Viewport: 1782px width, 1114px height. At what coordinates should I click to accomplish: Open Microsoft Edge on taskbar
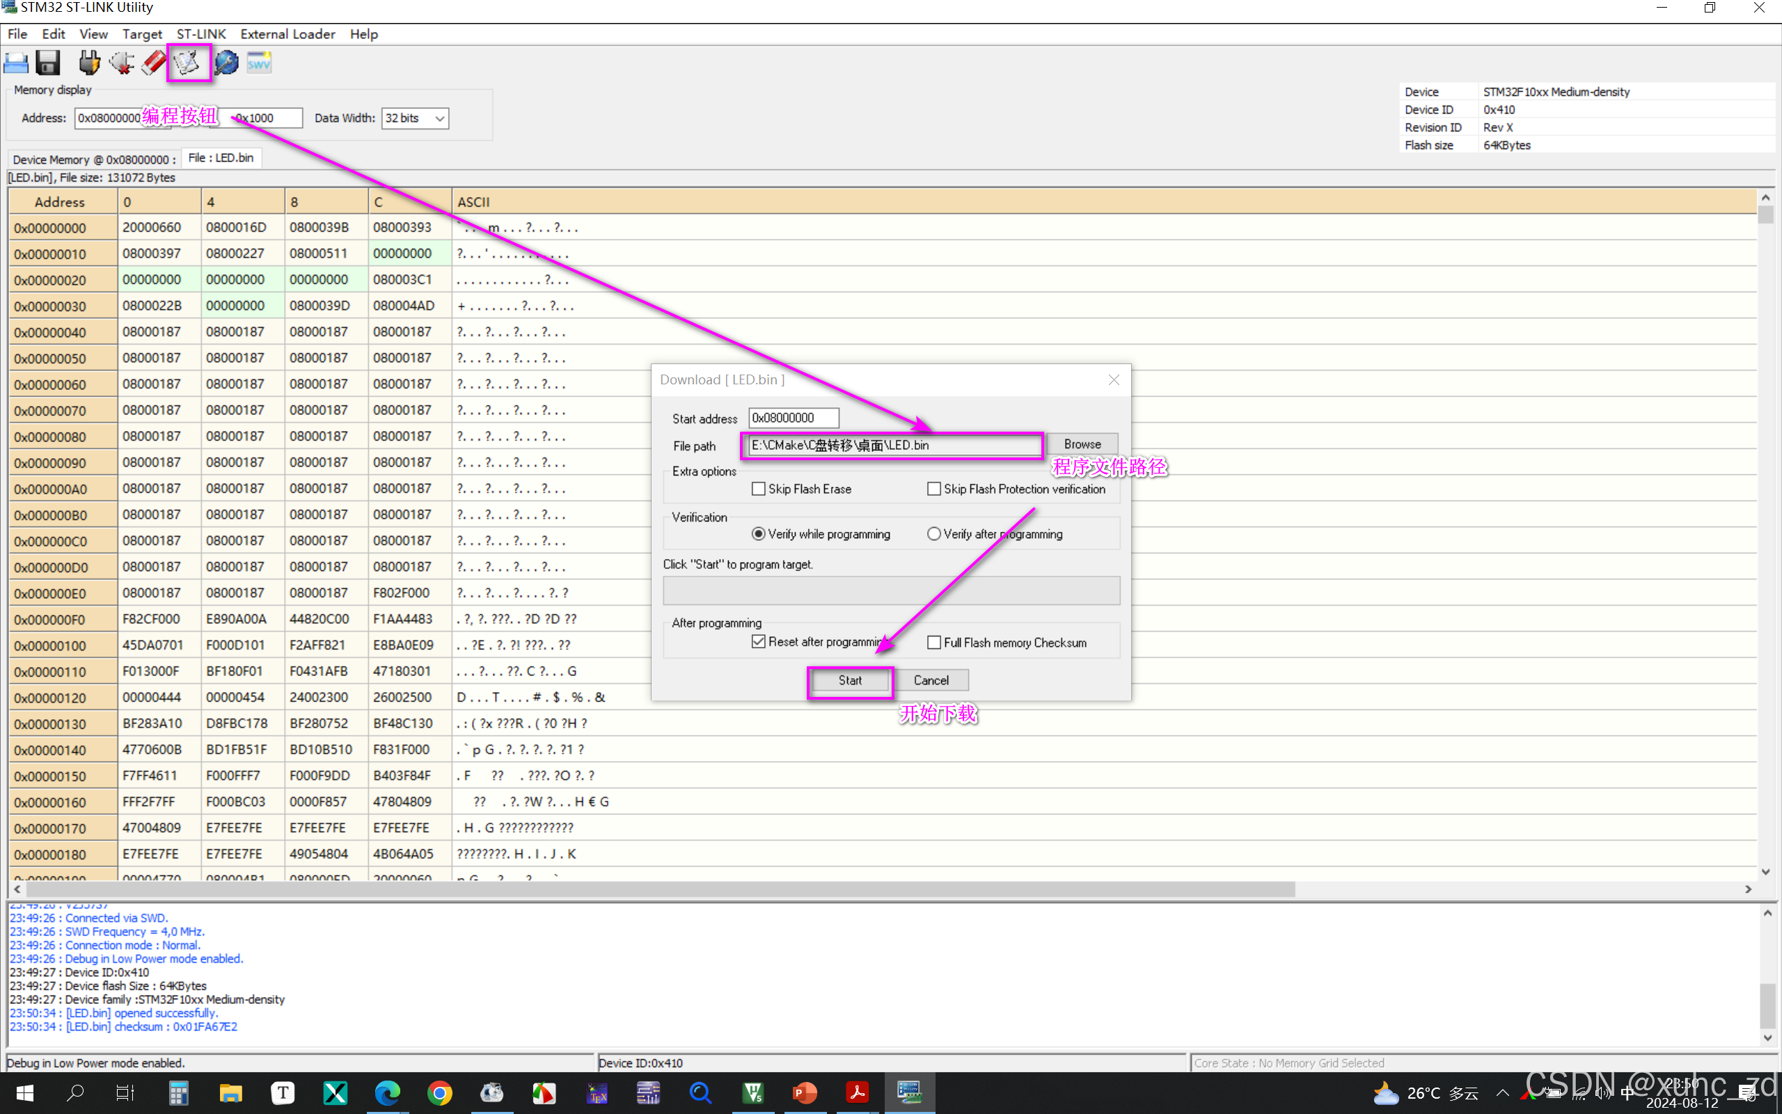(x=387, y=1093)
